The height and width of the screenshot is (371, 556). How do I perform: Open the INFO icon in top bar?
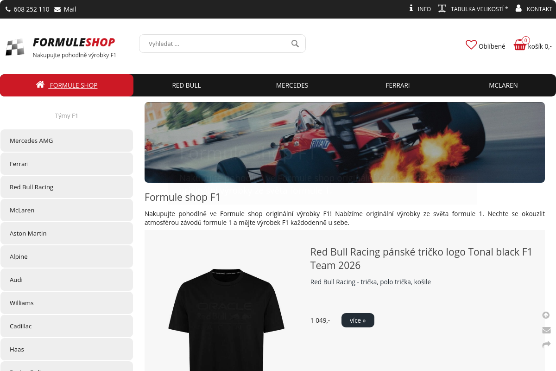pyautogui.click(x=411, y=8)
